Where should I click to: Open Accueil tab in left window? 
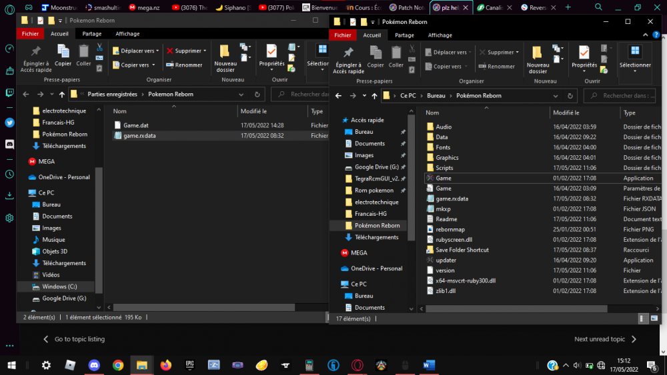59,33
